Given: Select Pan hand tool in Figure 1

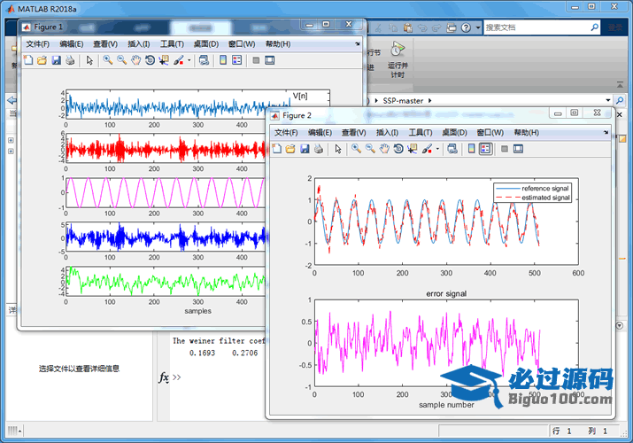Looking at the screenshot, I should coord(135,60).
